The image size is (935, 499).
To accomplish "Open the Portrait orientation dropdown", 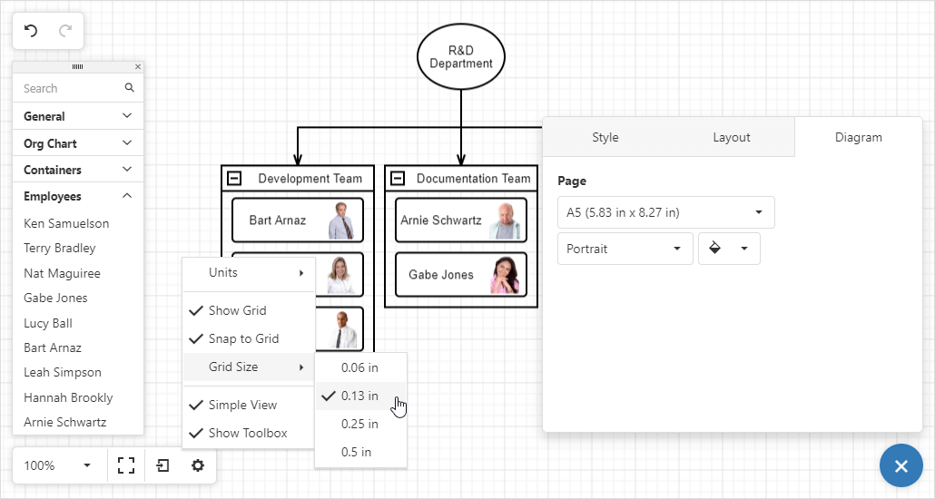I will (625, 249).
